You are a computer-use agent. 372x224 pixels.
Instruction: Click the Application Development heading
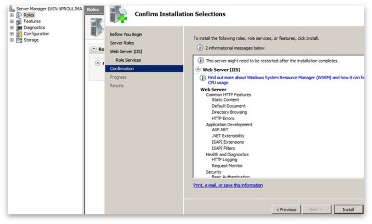pyautogui.click(x=229, y=125)
